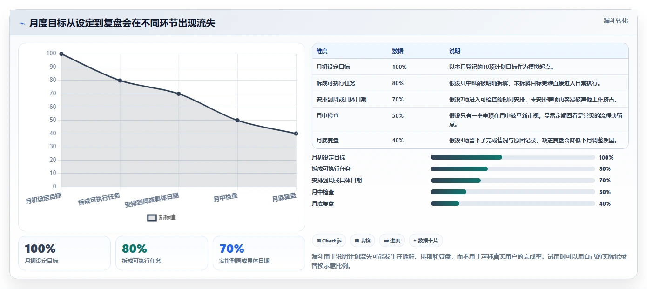Screen dimensions: 647x289
Task: Select the 月底复盘 row label in the table
Action: pos(327,140)
